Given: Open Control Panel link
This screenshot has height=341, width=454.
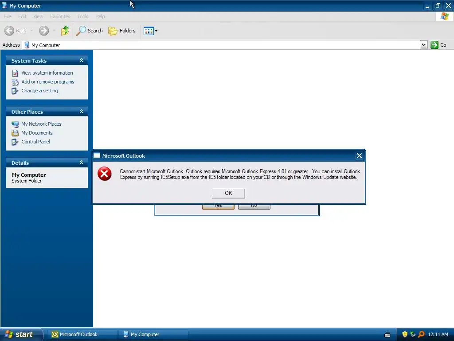Looking at the screenshot, I should coord(35,142).
